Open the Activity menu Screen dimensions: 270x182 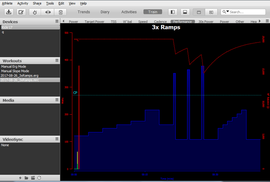point(23,3)
